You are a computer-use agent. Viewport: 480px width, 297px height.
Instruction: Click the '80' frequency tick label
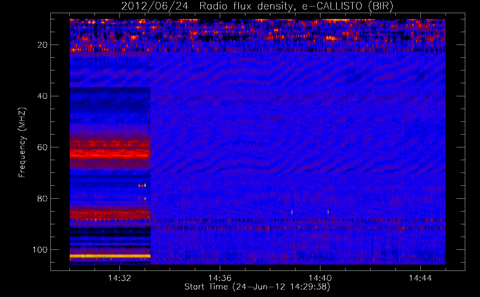click(43, 198)
